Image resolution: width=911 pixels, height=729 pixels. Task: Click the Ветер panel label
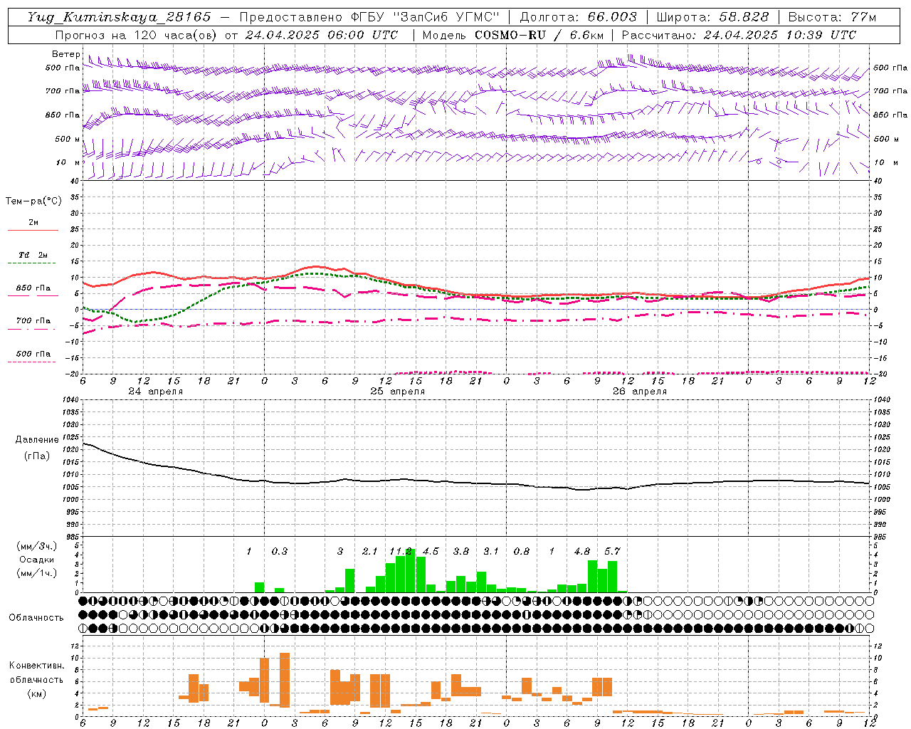[x=65, y=54]
